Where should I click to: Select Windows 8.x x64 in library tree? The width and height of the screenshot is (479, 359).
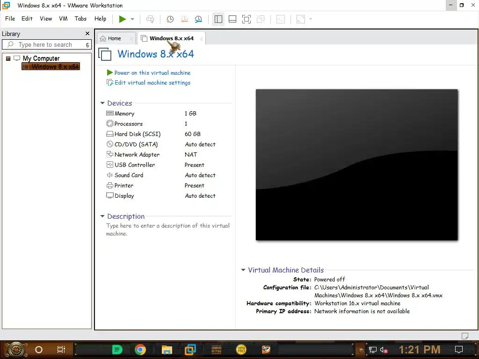51,66
